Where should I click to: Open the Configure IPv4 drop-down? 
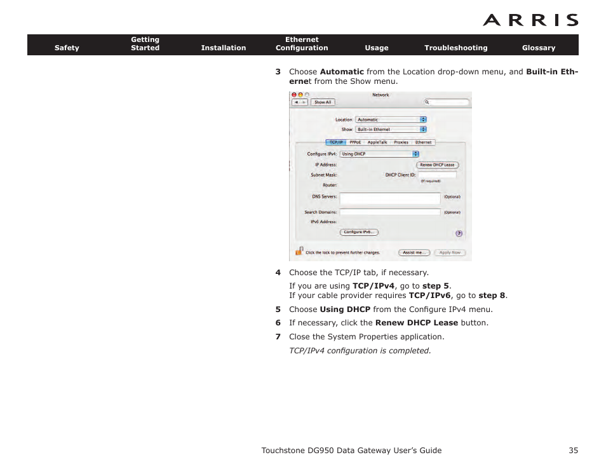pos(379,154)
